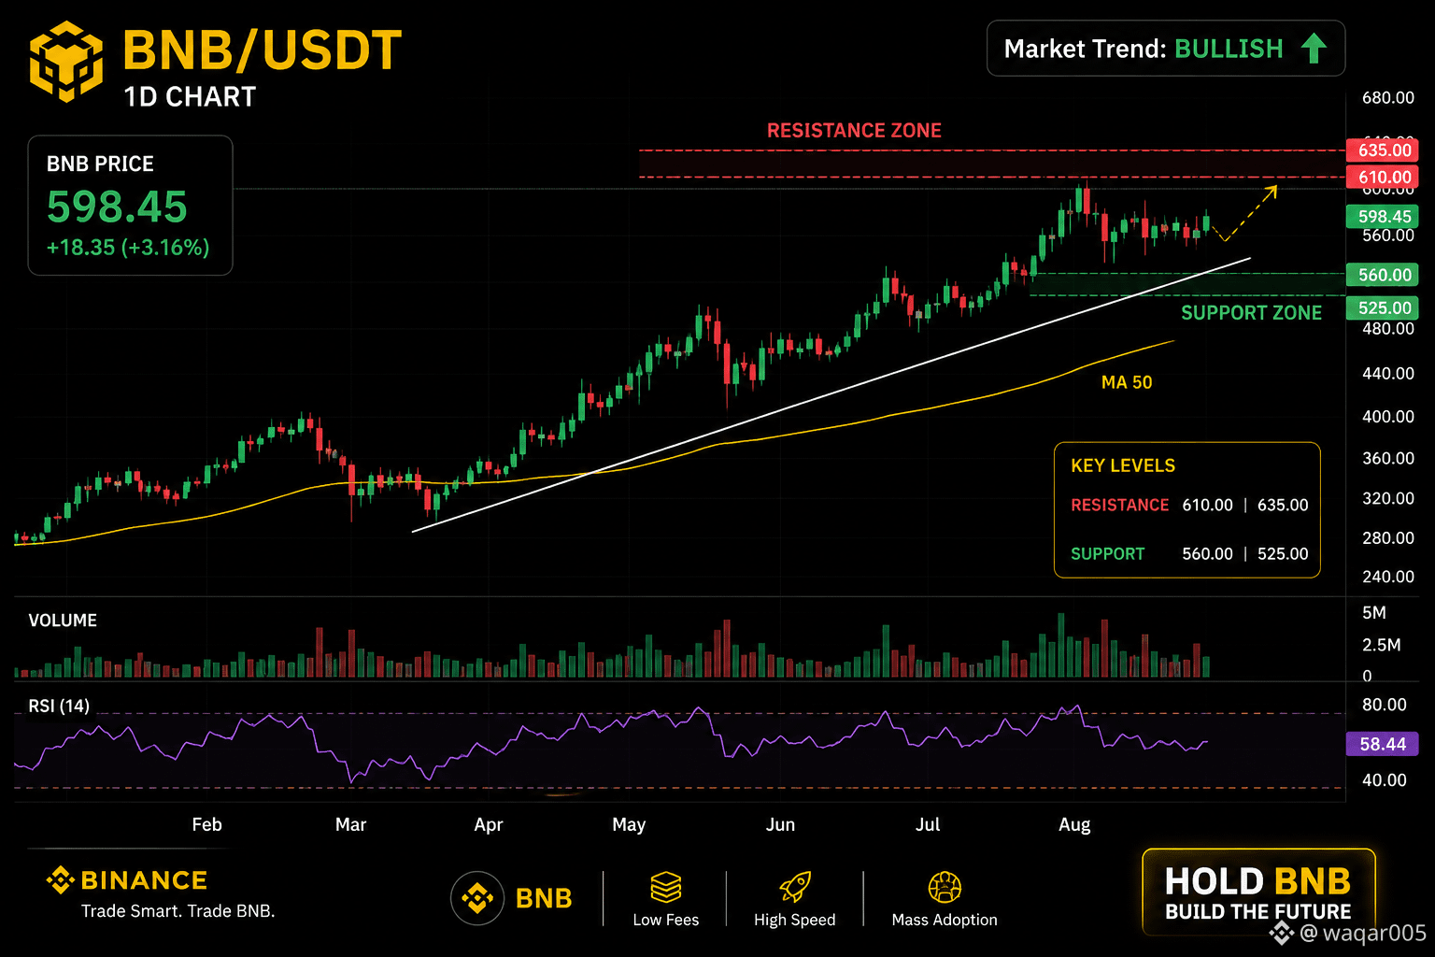The image size is (1435, 957).
Task: Click the BUILD THE FUTURE slogan
Action: click(1258, 912)
